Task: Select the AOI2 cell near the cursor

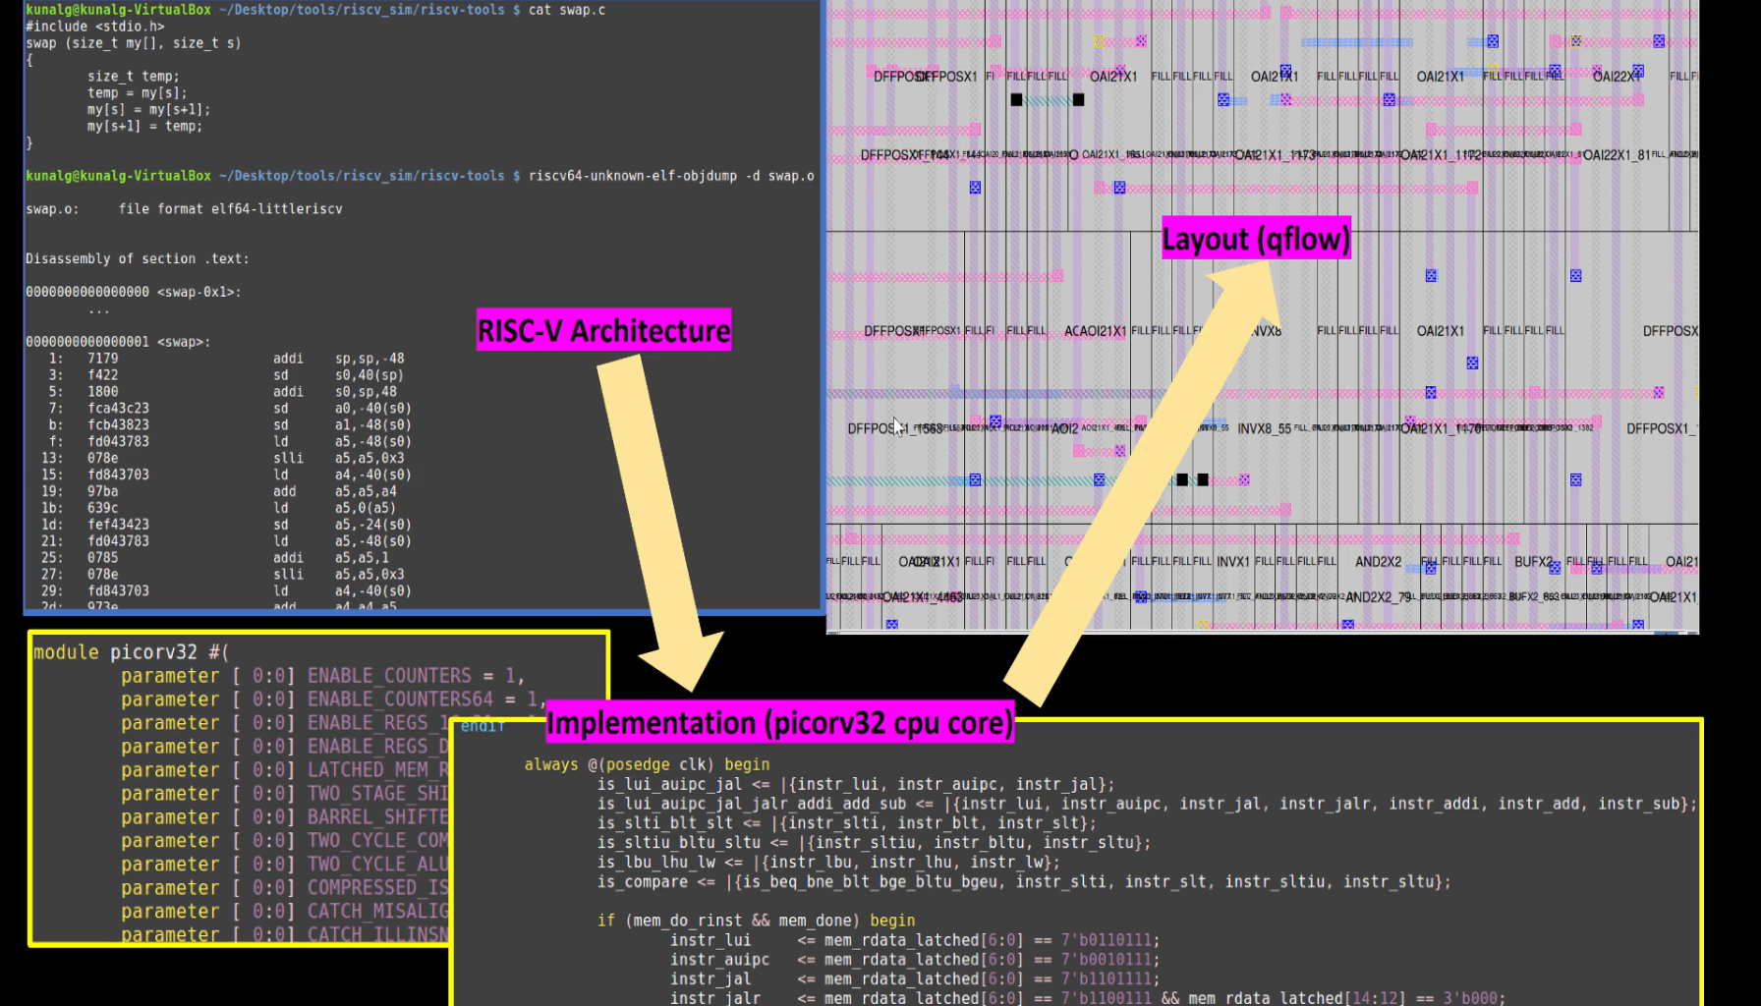Action: [1063, 426]
